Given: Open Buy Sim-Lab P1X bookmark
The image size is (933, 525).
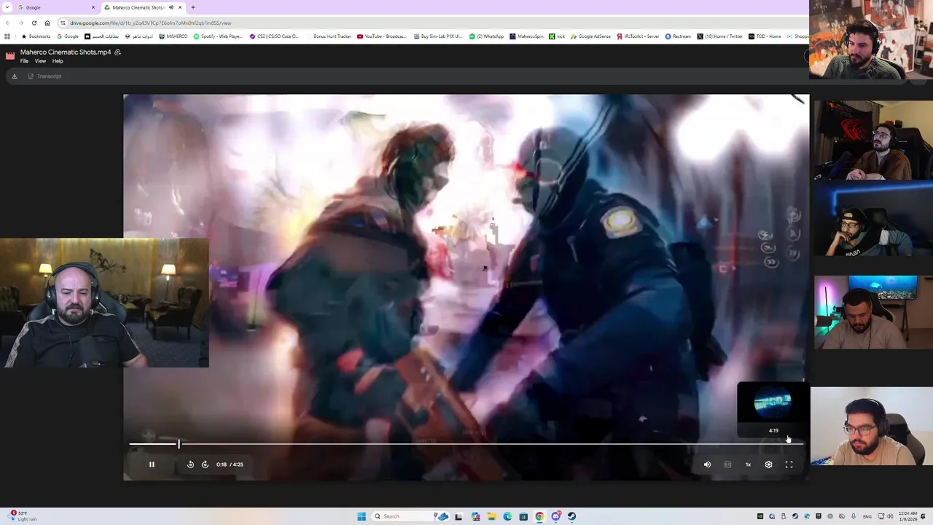Looking at the screenshot, I should [438, 36].
